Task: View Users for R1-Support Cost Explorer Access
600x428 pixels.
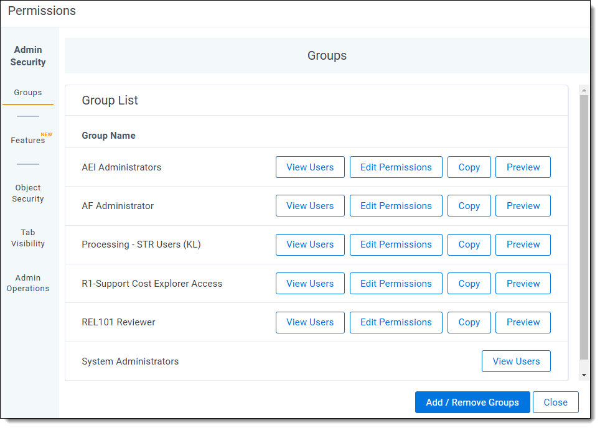Action: point(310,284)
